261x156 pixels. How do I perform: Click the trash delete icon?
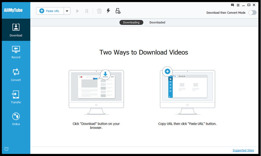[x=99, y=11]
